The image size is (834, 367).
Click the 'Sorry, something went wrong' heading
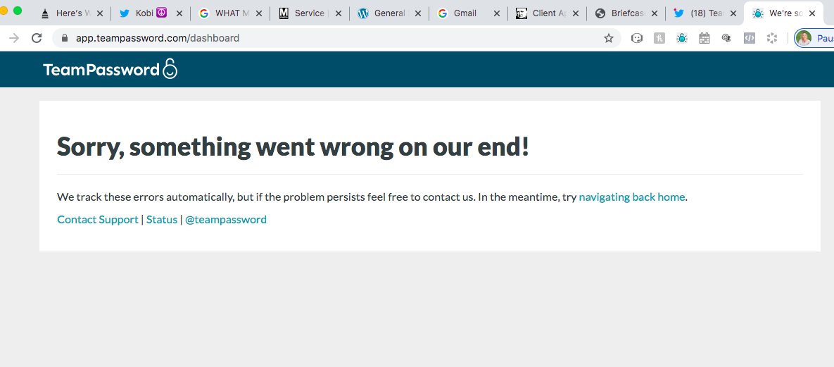tap(293, 147)
